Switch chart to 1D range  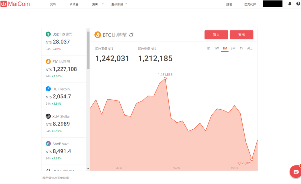click(x=208, y=48)
